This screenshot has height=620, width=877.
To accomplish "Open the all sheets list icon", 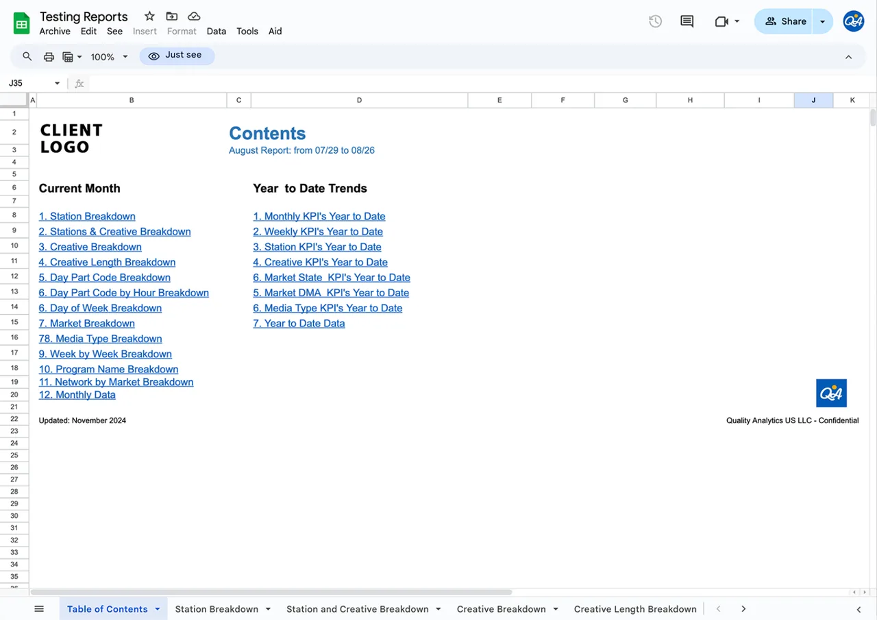I will (x=39, y=609).
